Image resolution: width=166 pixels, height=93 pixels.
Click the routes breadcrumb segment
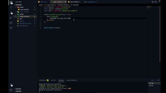(41, 5)
